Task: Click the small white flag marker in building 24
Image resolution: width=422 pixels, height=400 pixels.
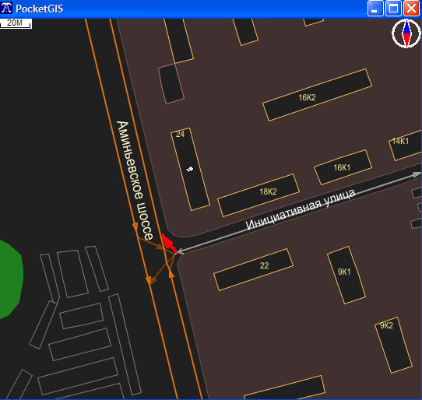Action: (x=190, y=169)
